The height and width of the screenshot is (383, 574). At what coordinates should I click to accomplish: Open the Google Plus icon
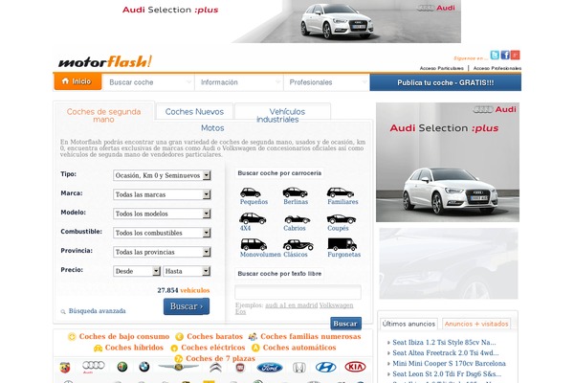click(516, 55)
